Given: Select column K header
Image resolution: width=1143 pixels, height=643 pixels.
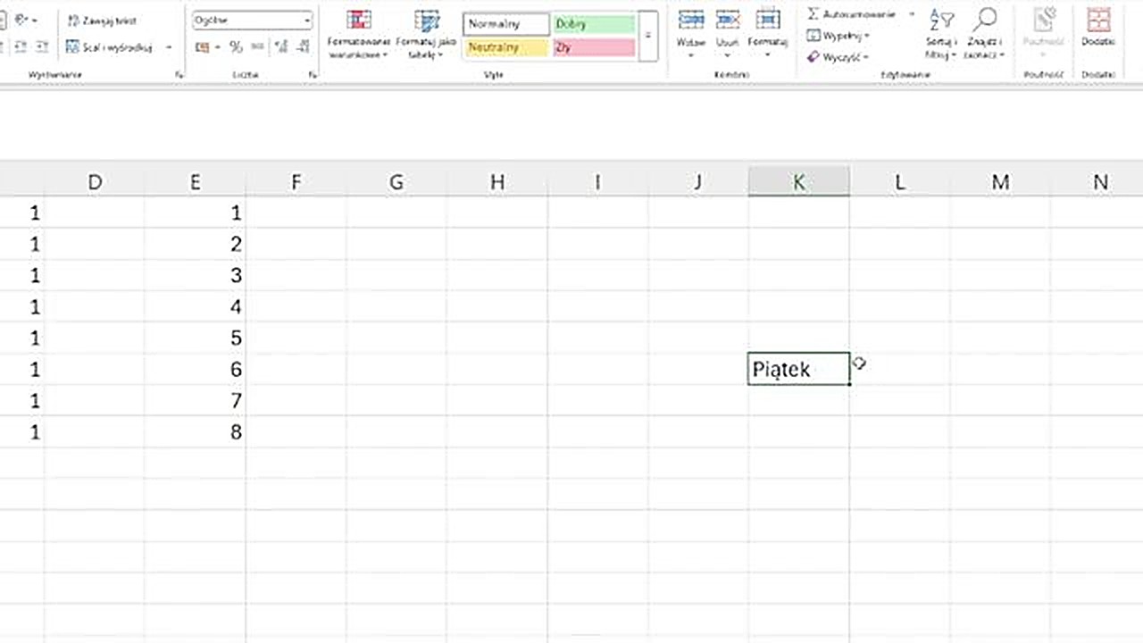Looking at the screenshot, I should click(x=798, y=182).
